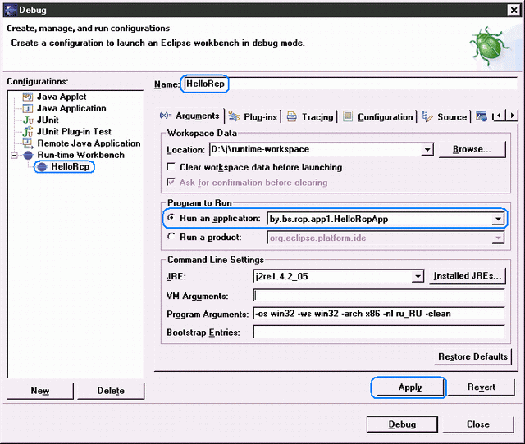Open the Run a product dropdown

[498, 238]
